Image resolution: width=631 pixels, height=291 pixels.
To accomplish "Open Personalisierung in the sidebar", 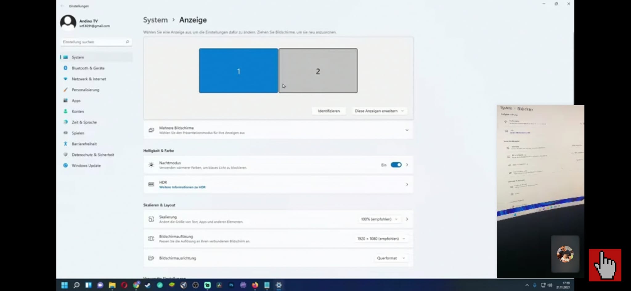I will point(85,90).
